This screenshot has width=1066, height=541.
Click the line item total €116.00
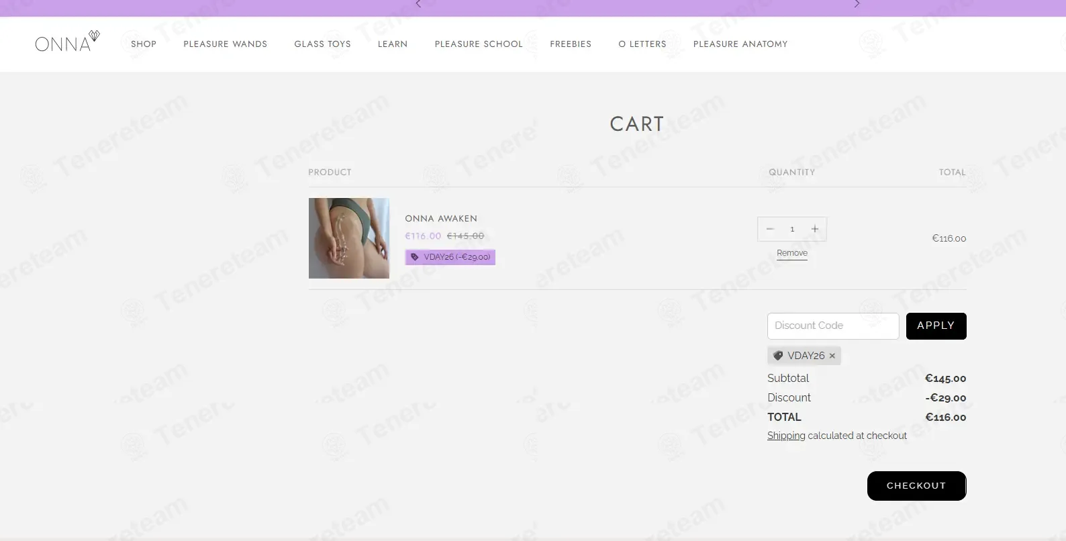949,238
